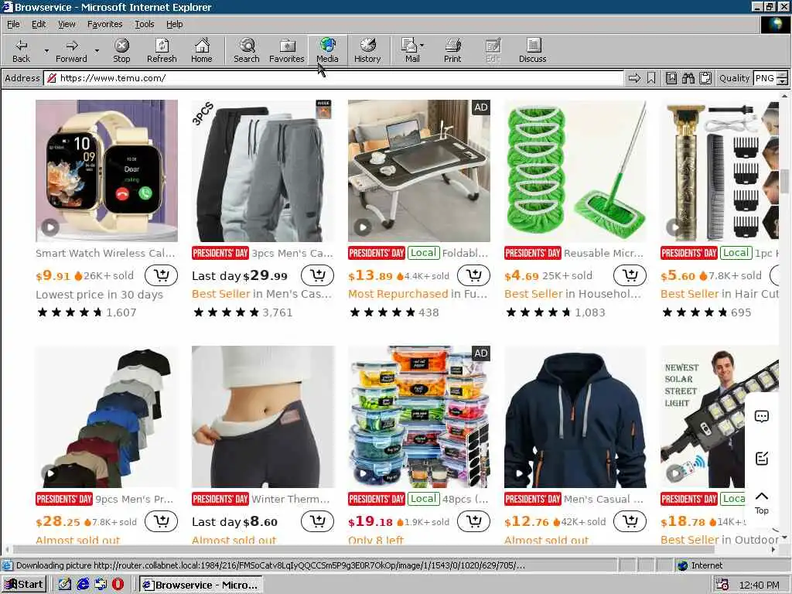Play the laptop desk product video
Viewport: 792px width, 594px height.
[x=363, y=227]
